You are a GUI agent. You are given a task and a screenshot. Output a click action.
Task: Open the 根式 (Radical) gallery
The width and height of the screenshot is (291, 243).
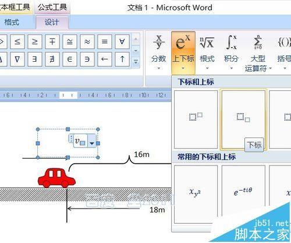click(207, 52)
